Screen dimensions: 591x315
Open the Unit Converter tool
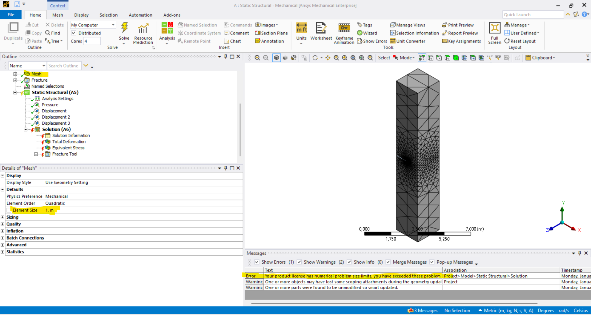click(408, 41)
